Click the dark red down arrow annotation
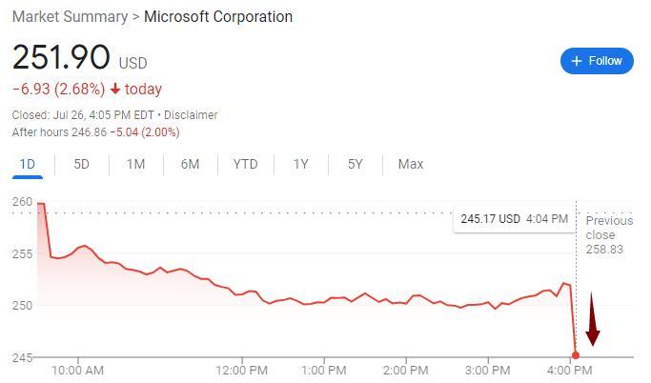 coord(593,320)
